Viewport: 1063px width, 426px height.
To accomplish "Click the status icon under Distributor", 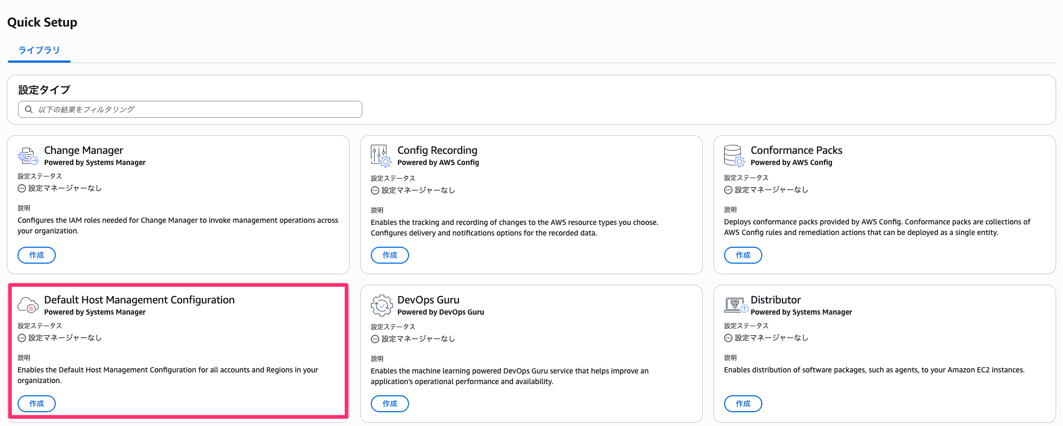I will click(728, 338).
